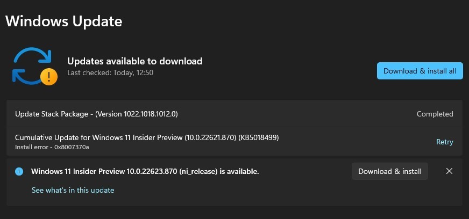Viewport: 469px width, 219px height.
Task: Click the Insider Preview 10.0.22623.870 available message
Action: (145, 172)
